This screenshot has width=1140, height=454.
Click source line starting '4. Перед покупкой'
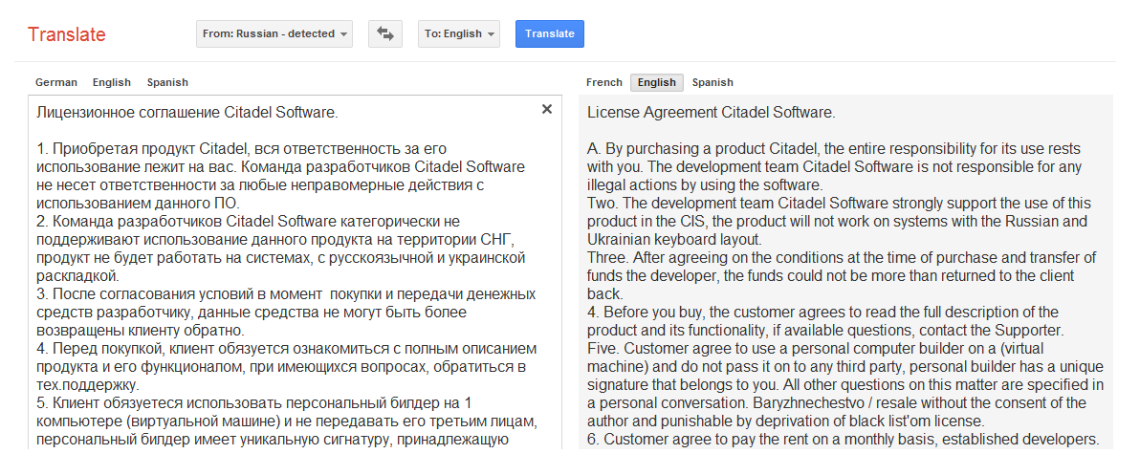287,349
